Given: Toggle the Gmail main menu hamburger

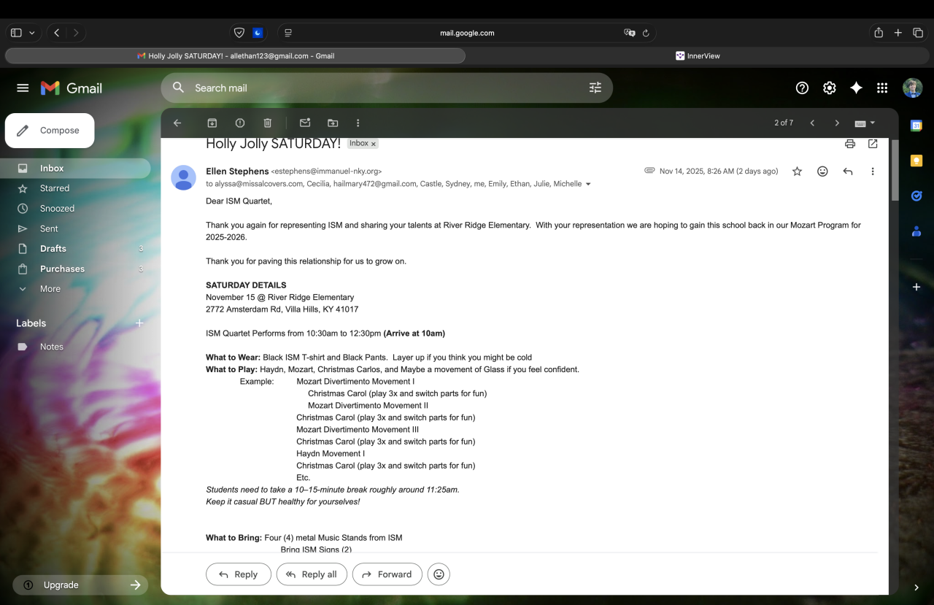Looking at the screenshot, I should 23,88.
